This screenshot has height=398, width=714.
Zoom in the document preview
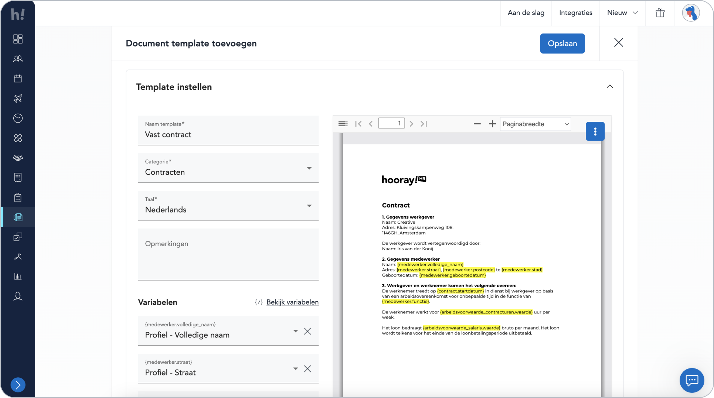click(x=492, y=124)
